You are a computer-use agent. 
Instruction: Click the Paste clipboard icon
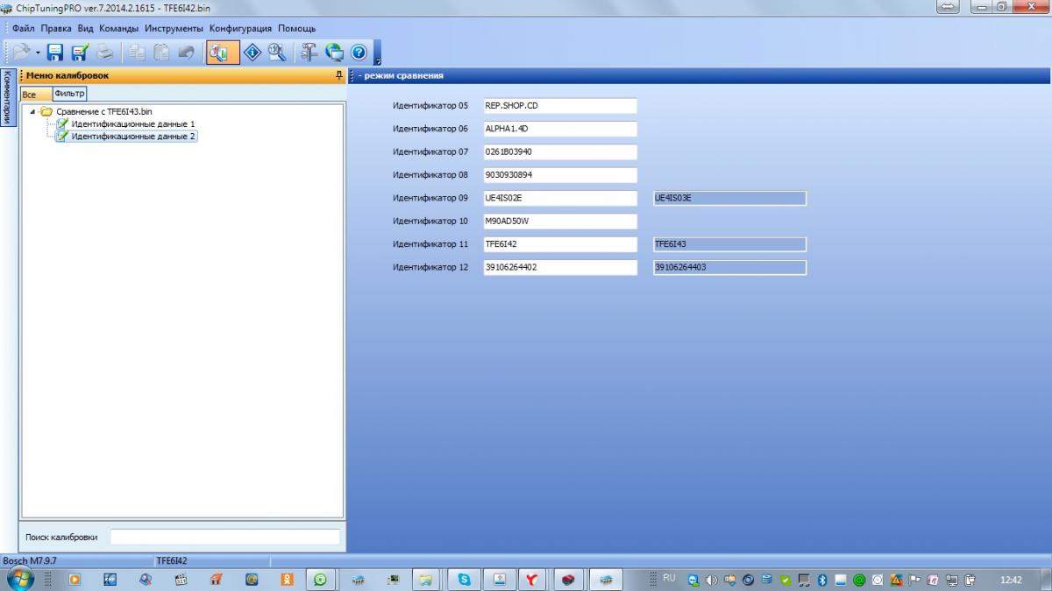[161, 53]
